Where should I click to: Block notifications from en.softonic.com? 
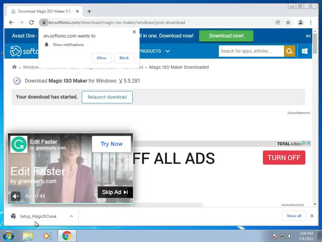coord(124,58)
